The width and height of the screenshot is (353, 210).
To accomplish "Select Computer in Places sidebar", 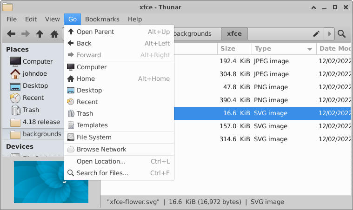I will click(33, 61).
